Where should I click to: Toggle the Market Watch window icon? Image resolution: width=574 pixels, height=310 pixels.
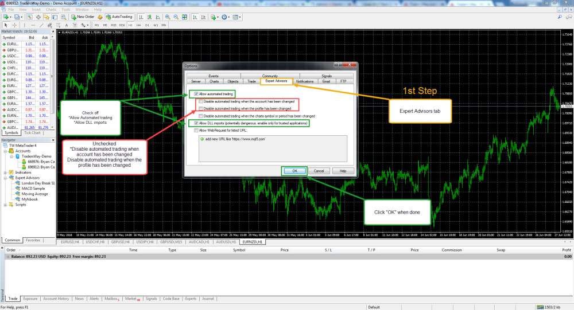click(30, 17)
